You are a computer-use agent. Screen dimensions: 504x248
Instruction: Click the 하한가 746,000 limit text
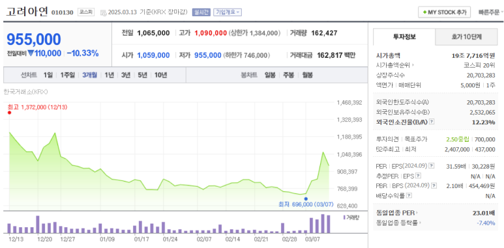click(x=246, y=55)
